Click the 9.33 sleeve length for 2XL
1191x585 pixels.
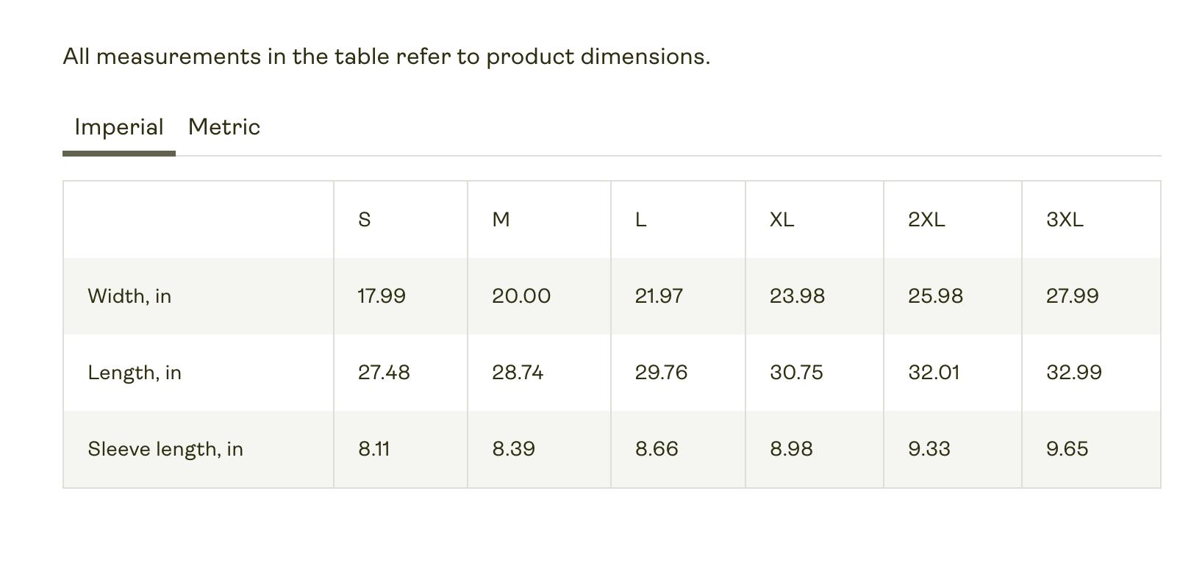[x=929, y=449]
